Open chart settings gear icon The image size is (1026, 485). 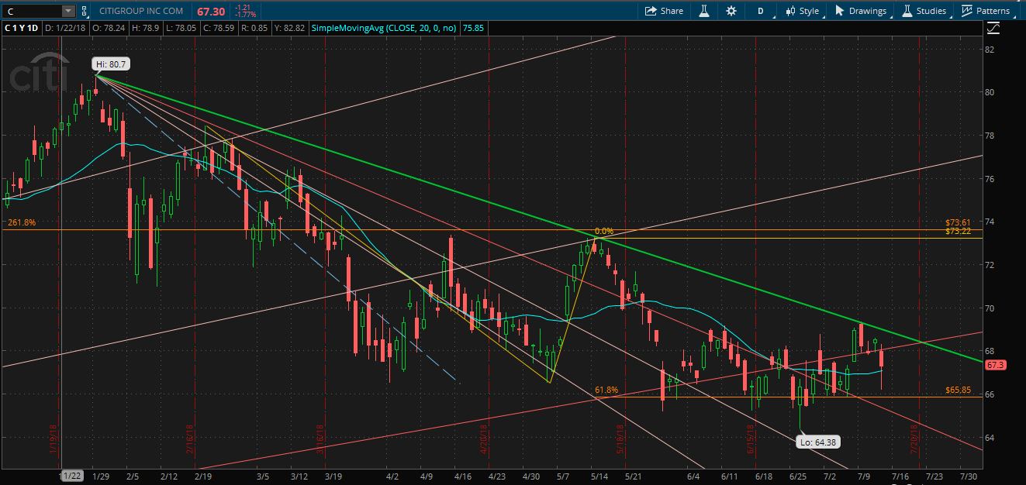731,11
